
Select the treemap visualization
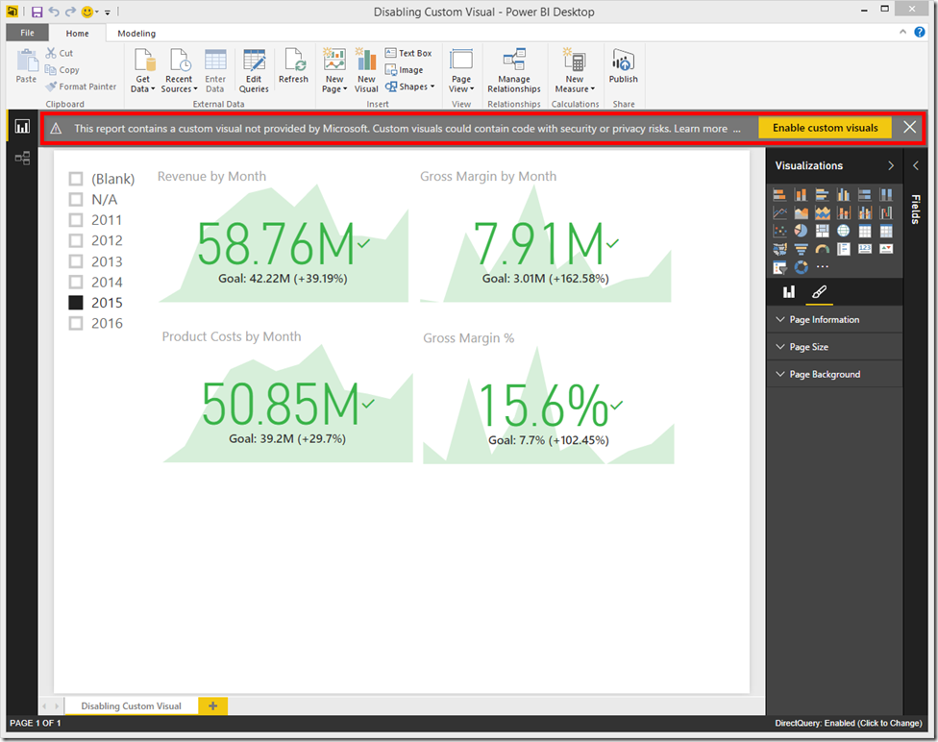pos(823,231)
